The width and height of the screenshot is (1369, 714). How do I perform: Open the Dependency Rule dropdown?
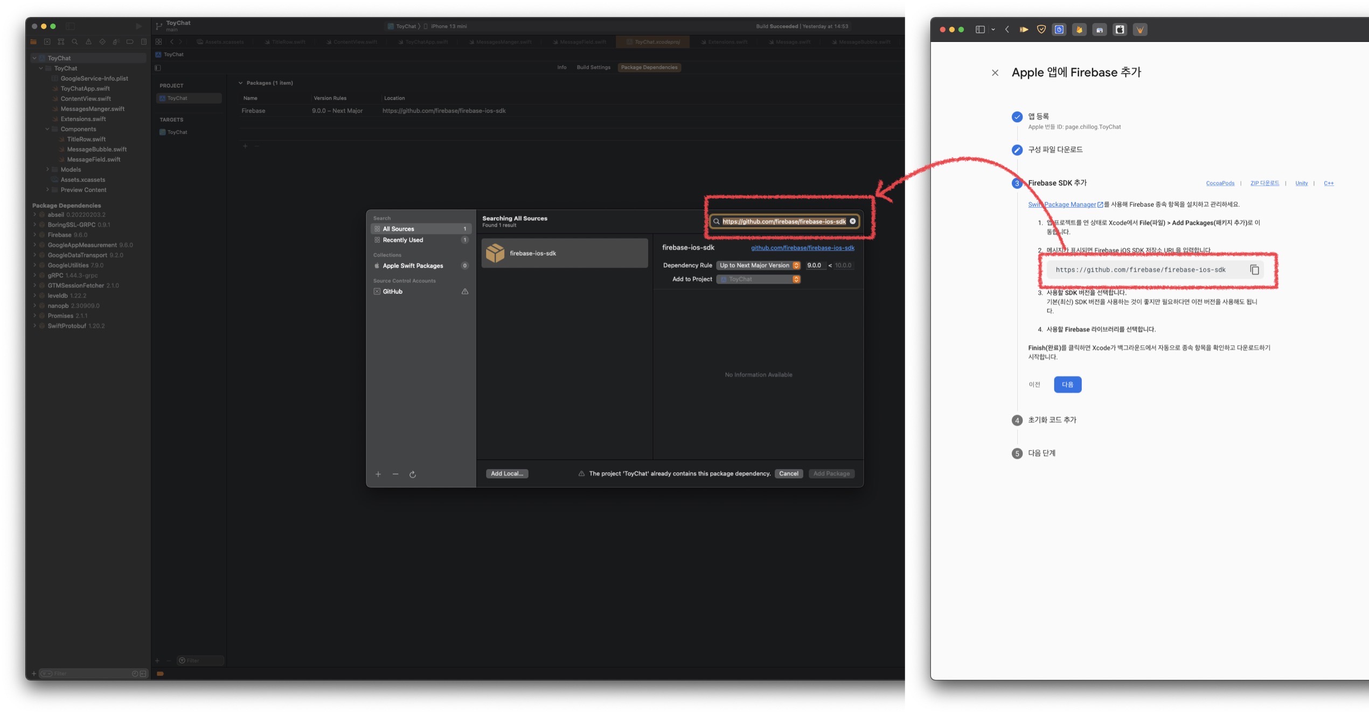coord(758,265)
